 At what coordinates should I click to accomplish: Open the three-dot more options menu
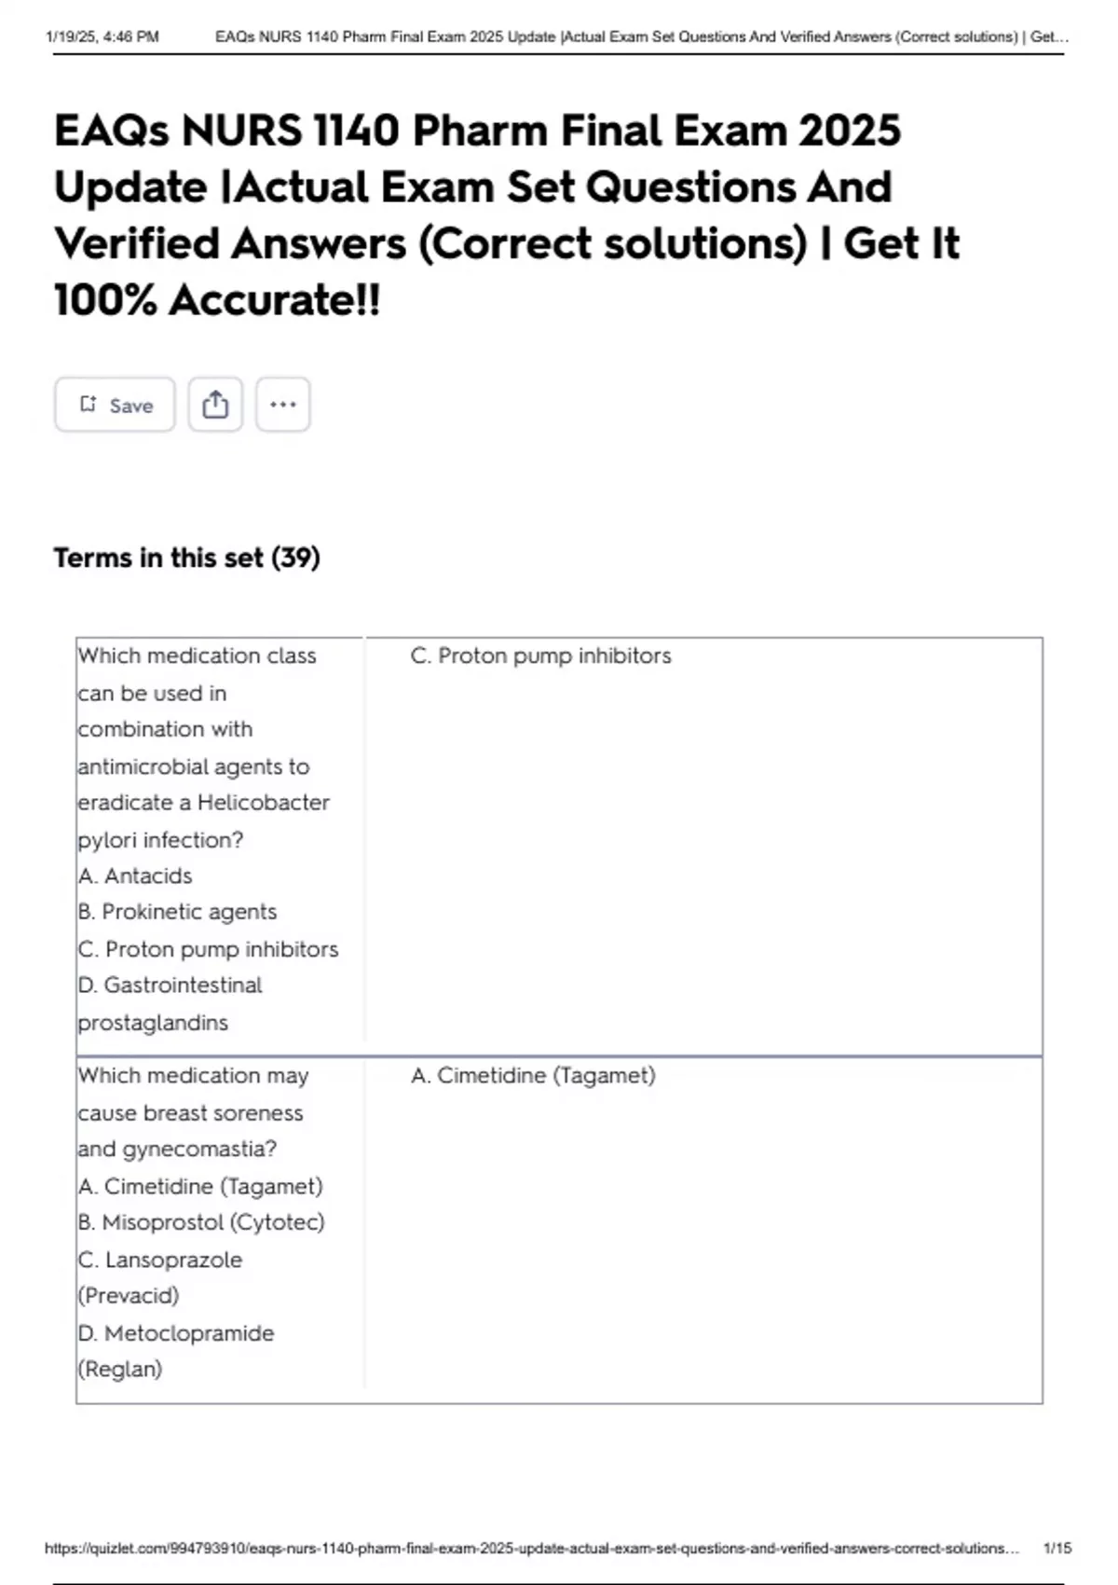(282, 405)
